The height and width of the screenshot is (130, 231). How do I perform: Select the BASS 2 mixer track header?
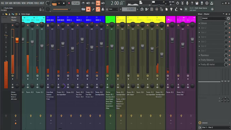point(81,19)
